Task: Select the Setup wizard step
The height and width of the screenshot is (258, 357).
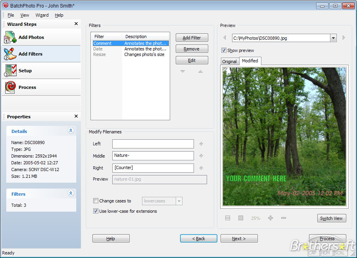Action: 25,71
